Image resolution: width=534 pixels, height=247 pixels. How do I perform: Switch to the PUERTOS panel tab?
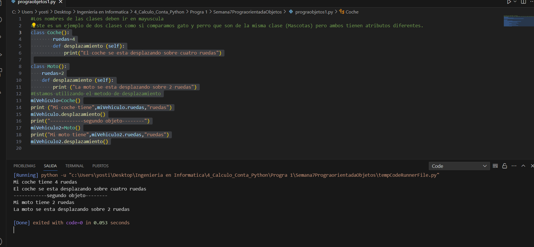coord(100,166)
